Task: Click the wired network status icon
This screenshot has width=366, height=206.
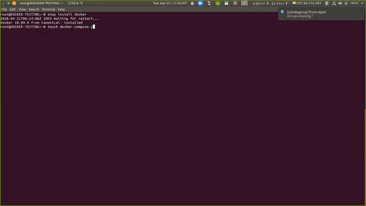Action: point(334,3)
